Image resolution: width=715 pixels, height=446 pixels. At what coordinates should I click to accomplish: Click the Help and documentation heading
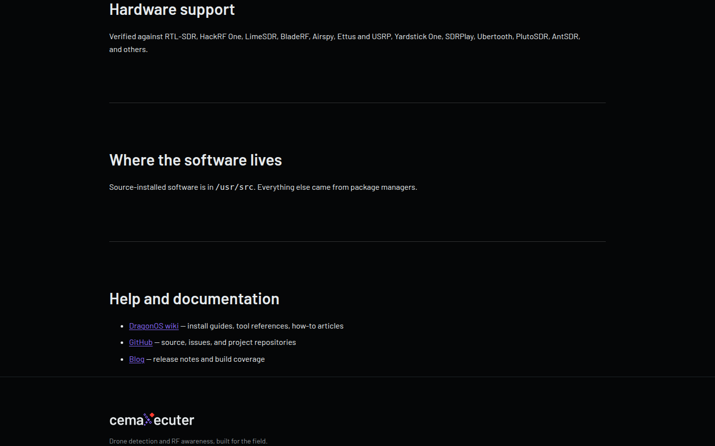coord(194,299)
